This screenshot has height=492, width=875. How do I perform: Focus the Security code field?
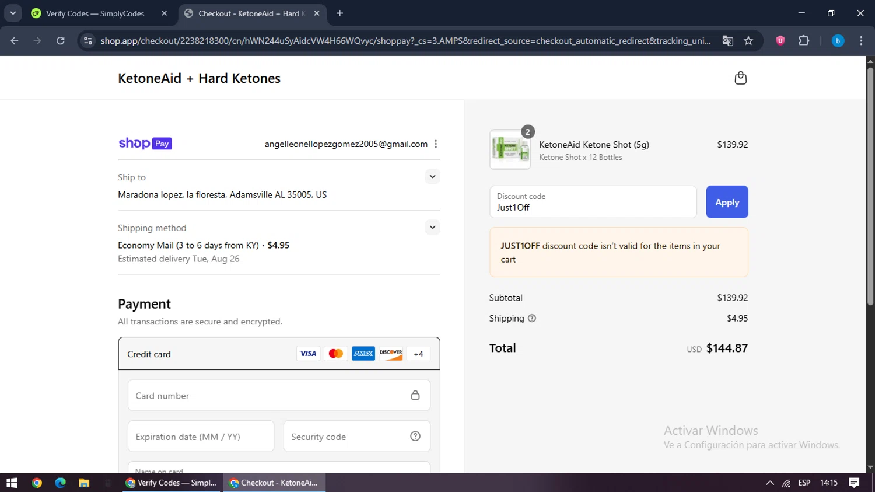[x=356, y=436]
